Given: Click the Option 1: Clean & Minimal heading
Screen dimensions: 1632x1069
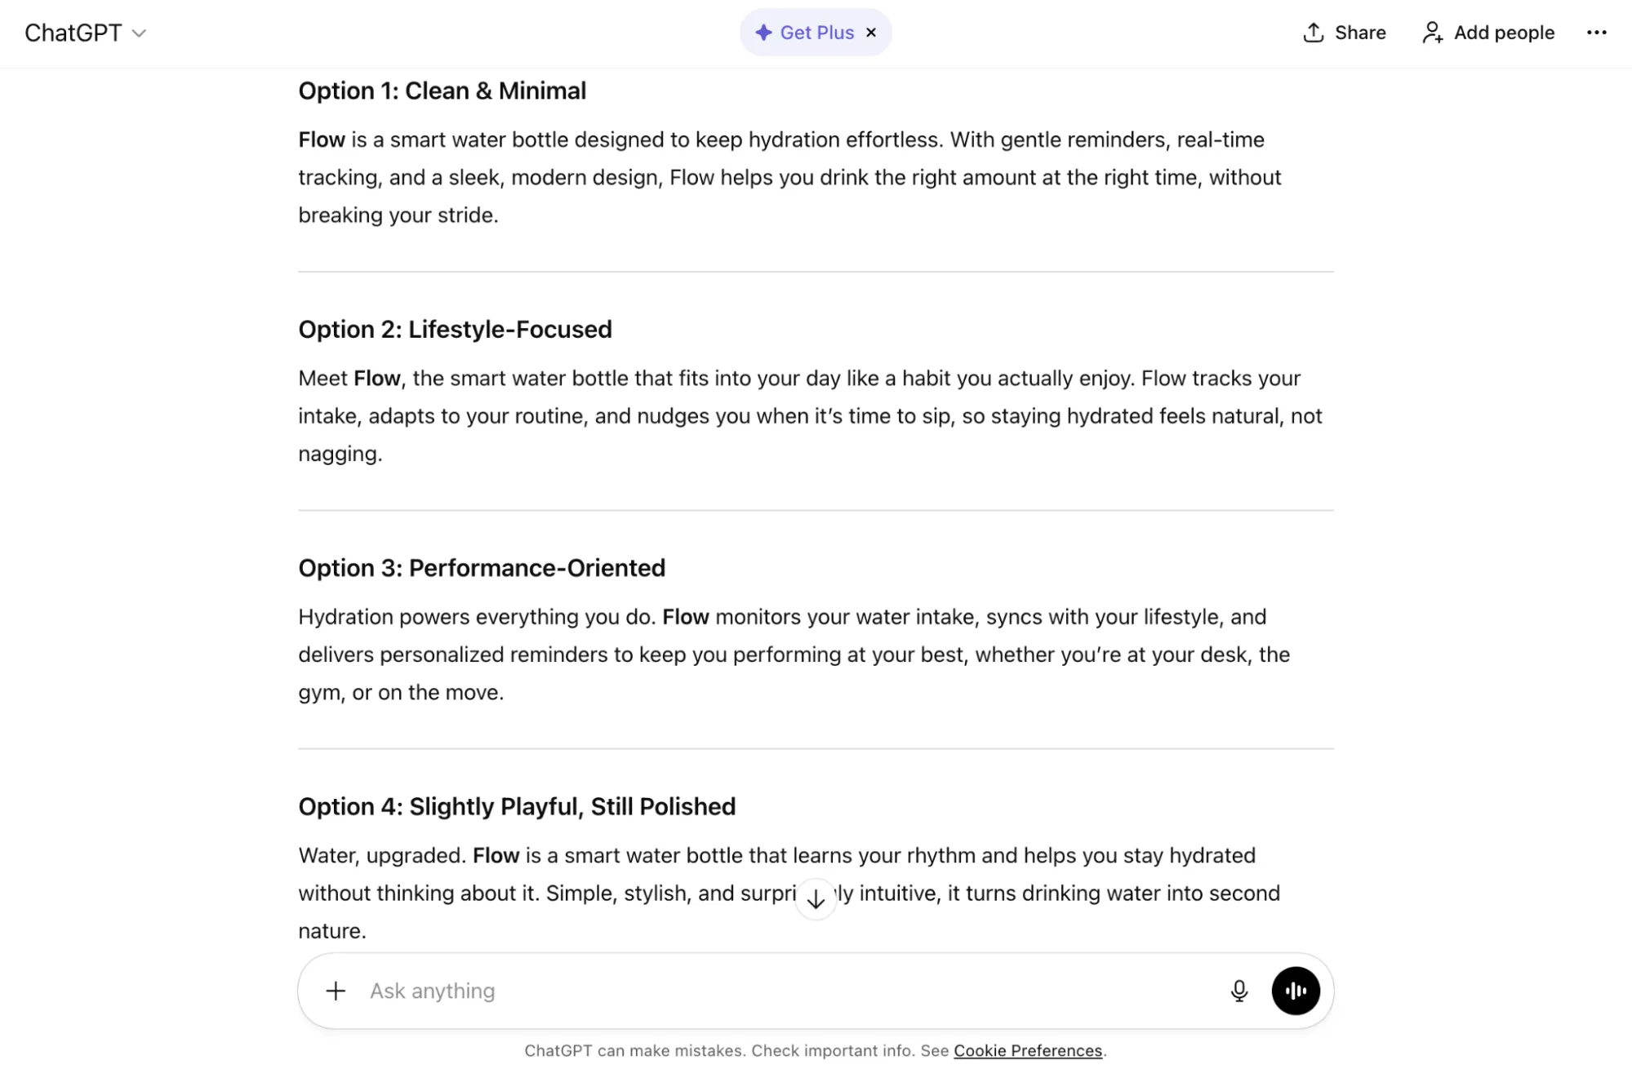Looking at the screenshot, I should (x=442, y=91).
